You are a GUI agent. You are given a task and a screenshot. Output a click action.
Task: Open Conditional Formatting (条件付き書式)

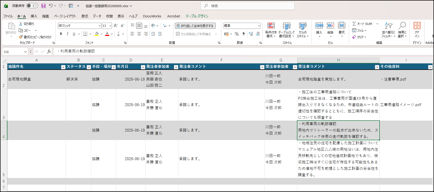(271, 30)
